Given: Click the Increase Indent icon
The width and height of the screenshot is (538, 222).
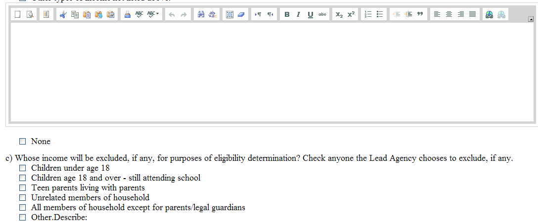Looking at the screenshot, I should pyautogui.click(x=408, y=14).
